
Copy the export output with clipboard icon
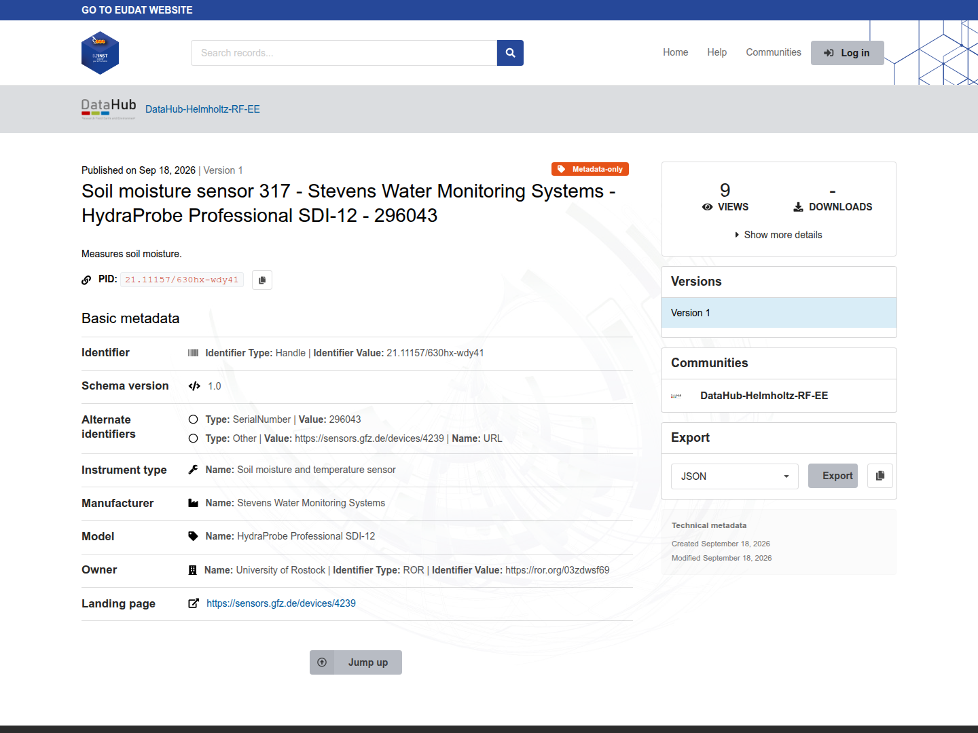click(x=880, y=476)
